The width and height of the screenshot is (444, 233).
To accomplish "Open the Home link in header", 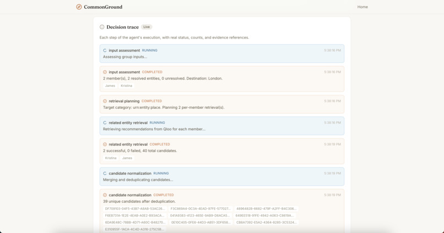I will click(x=362, y=7).
